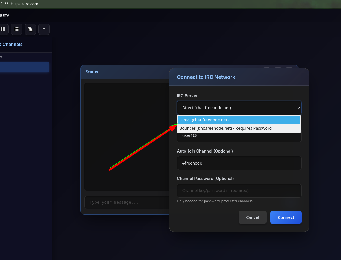341x260 pixels.
Task: Open the toolbar caret dropdown button
Action: tap(44, 29)
